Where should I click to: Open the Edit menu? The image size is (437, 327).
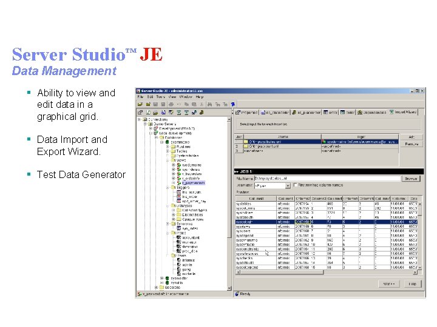(x=151, y=97)
